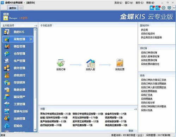Click alert 销售订单到期交货预警—10条
This screenshot has height=137, width=176.
click(x=88, y=114)
